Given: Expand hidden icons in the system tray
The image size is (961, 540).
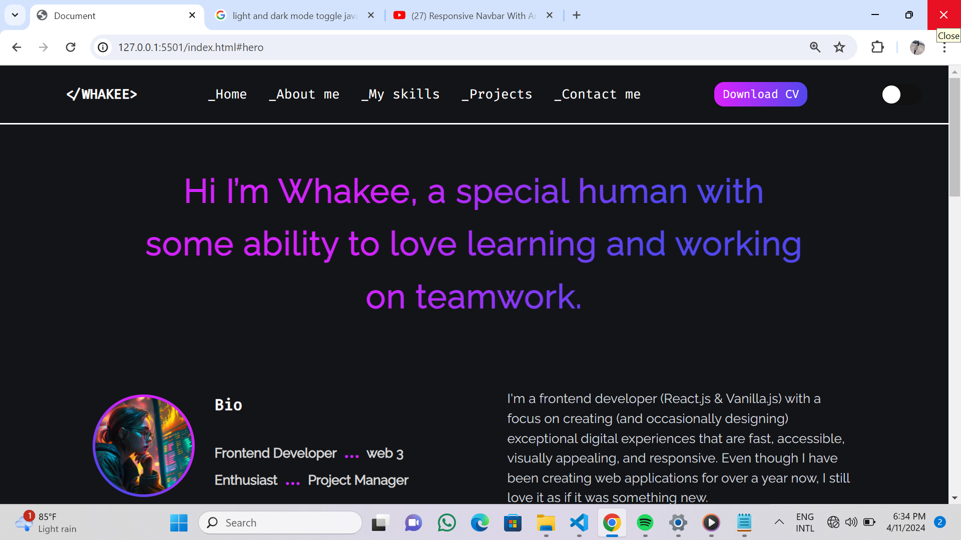Looking at the screenshot, I should 779,522.
